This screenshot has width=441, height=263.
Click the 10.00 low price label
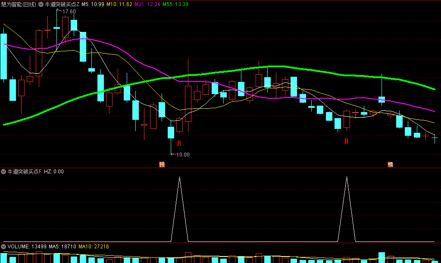(x=183, y=155)
